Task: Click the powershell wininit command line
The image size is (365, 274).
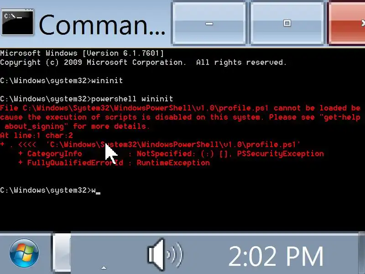Action: (86, 99)
